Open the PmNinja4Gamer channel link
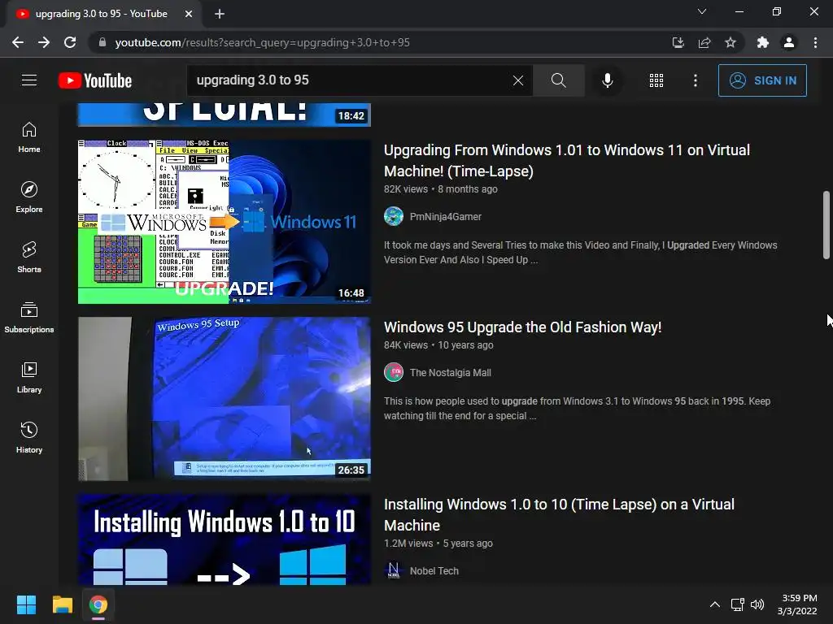Image resolution: width=833 pixels, height=624 pixels. 445,216
